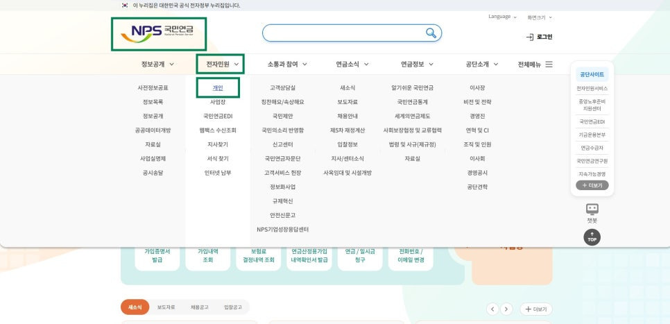Select 개인 under 전자민원
Image resolution: width=670 pixels, height=324 pixels.
[218, 88]
